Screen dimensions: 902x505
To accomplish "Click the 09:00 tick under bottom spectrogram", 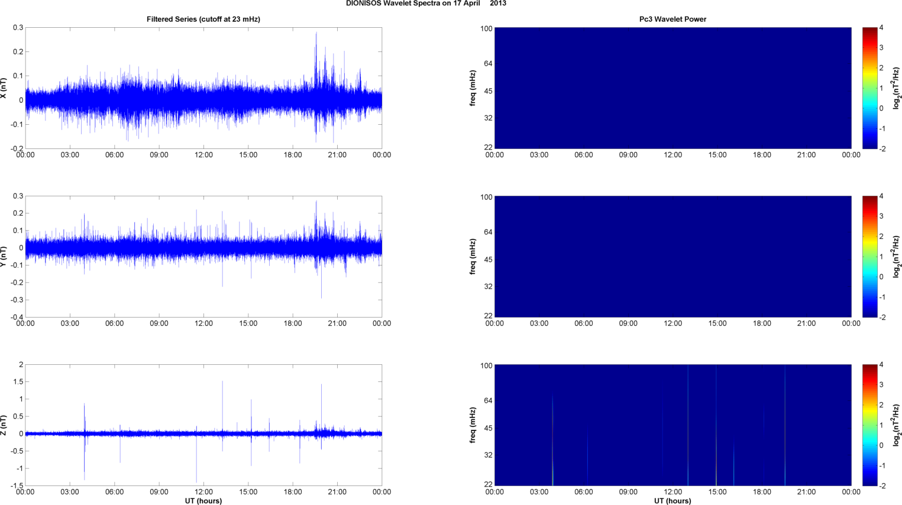I will 628,492.
